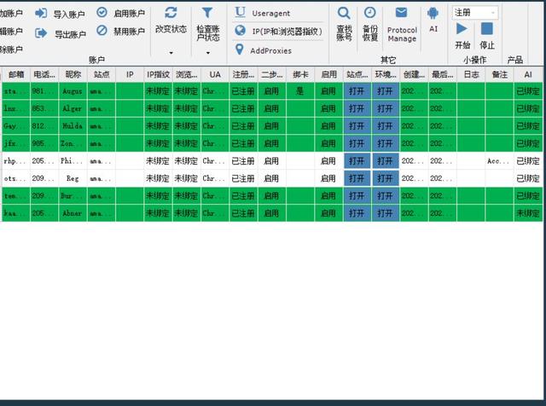
Task: Click the 备注 column header
Action: [x=499, y=74]
